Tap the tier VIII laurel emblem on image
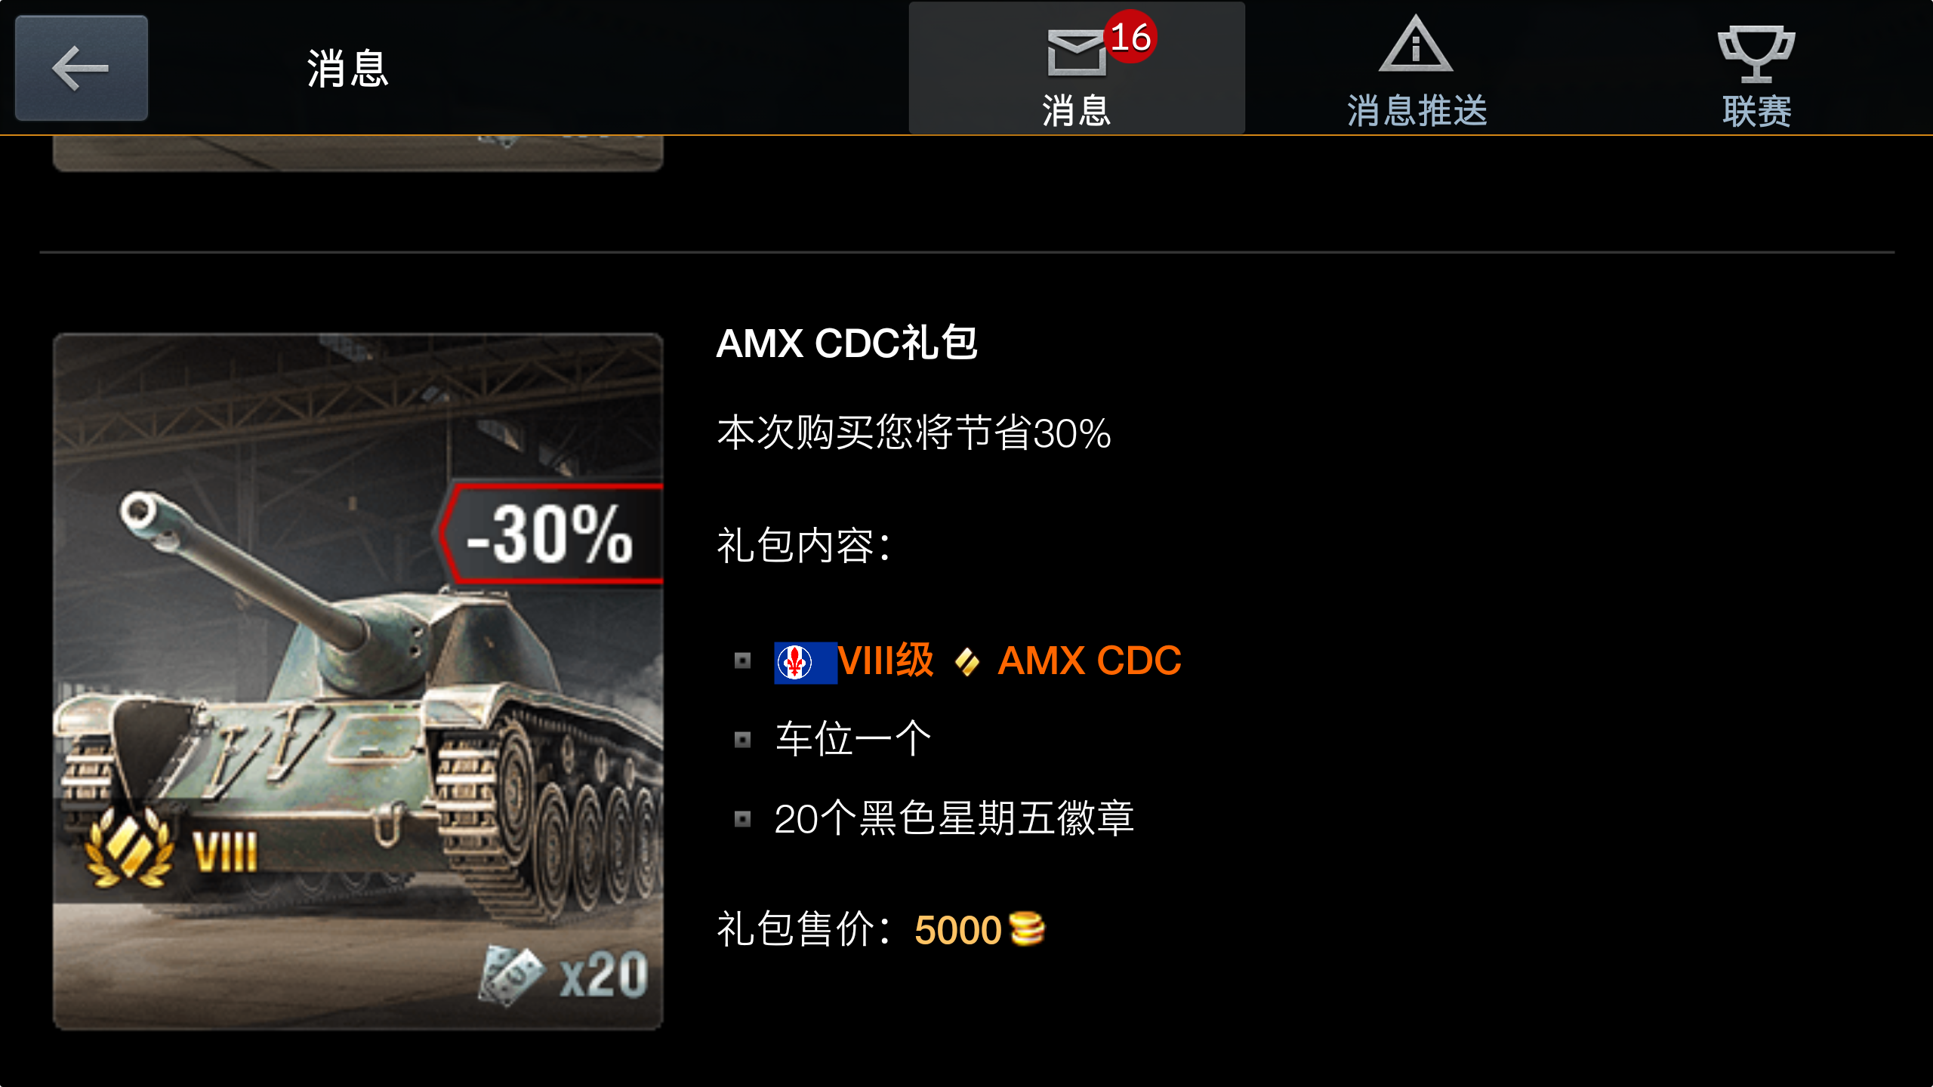This screenshot has height=1087, width=1933. click(128, 847)
